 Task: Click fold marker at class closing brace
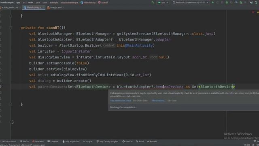point(11,122)
